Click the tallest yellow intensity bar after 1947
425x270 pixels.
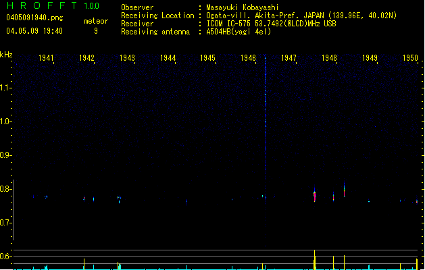[x=314, y=260]
